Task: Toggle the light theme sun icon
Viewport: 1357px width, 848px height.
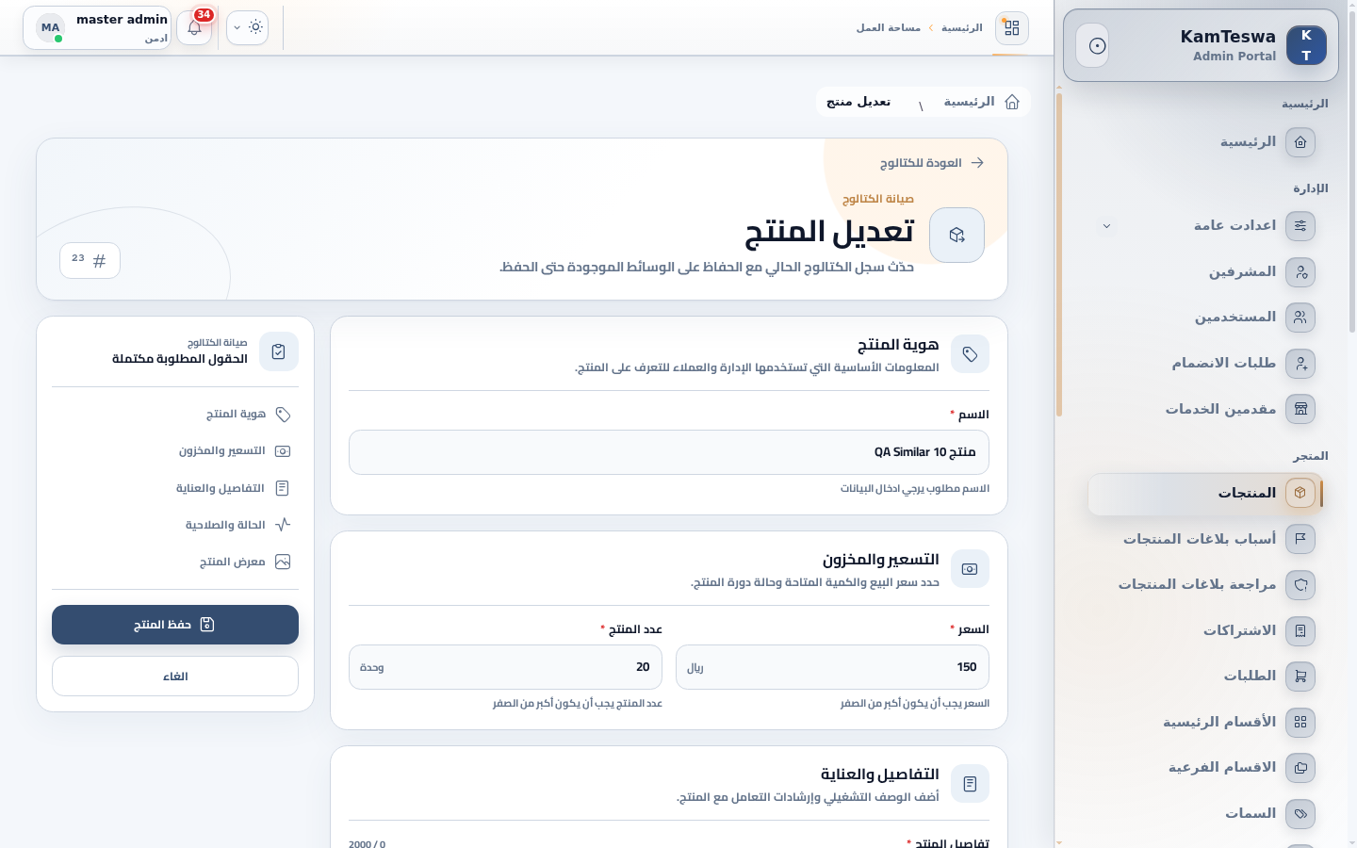Action: point(255,27)
